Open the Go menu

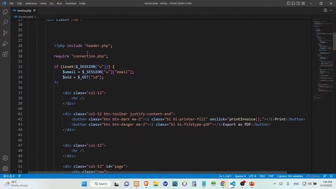pyautogui.click(x=51, y=4)
